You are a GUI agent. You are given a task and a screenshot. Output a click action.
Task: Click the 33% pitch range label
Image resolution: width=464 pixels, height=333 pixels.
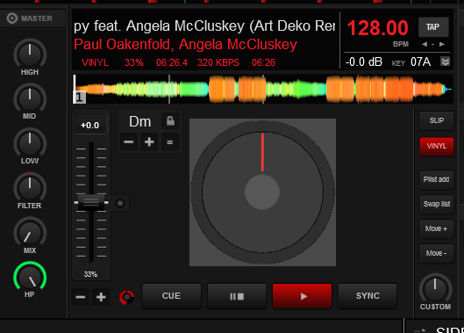pos(90,274)
